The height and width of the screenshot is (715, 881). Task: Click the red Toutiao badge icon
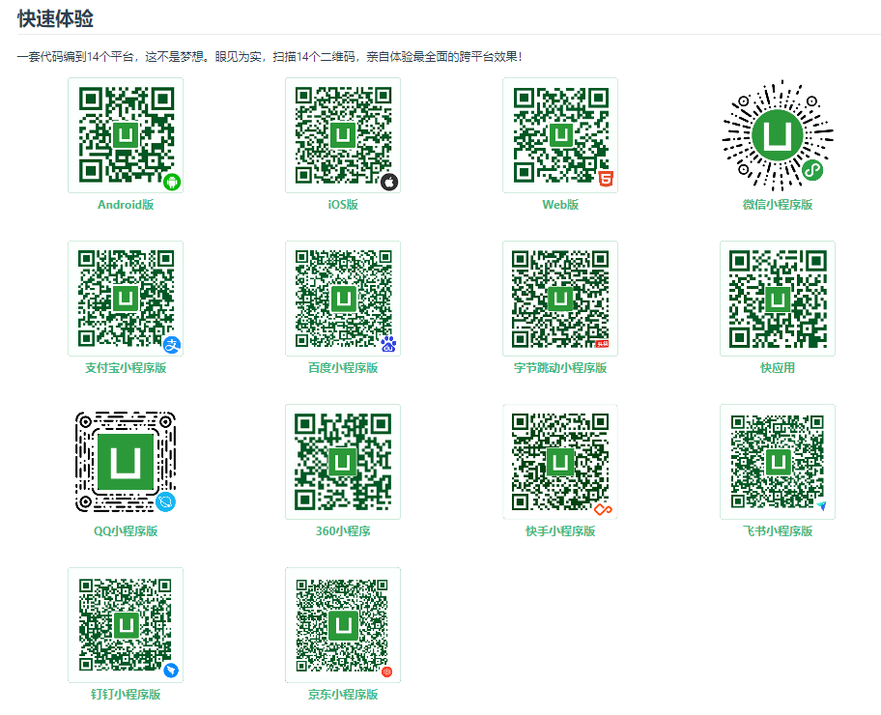(x=603, y=343)
